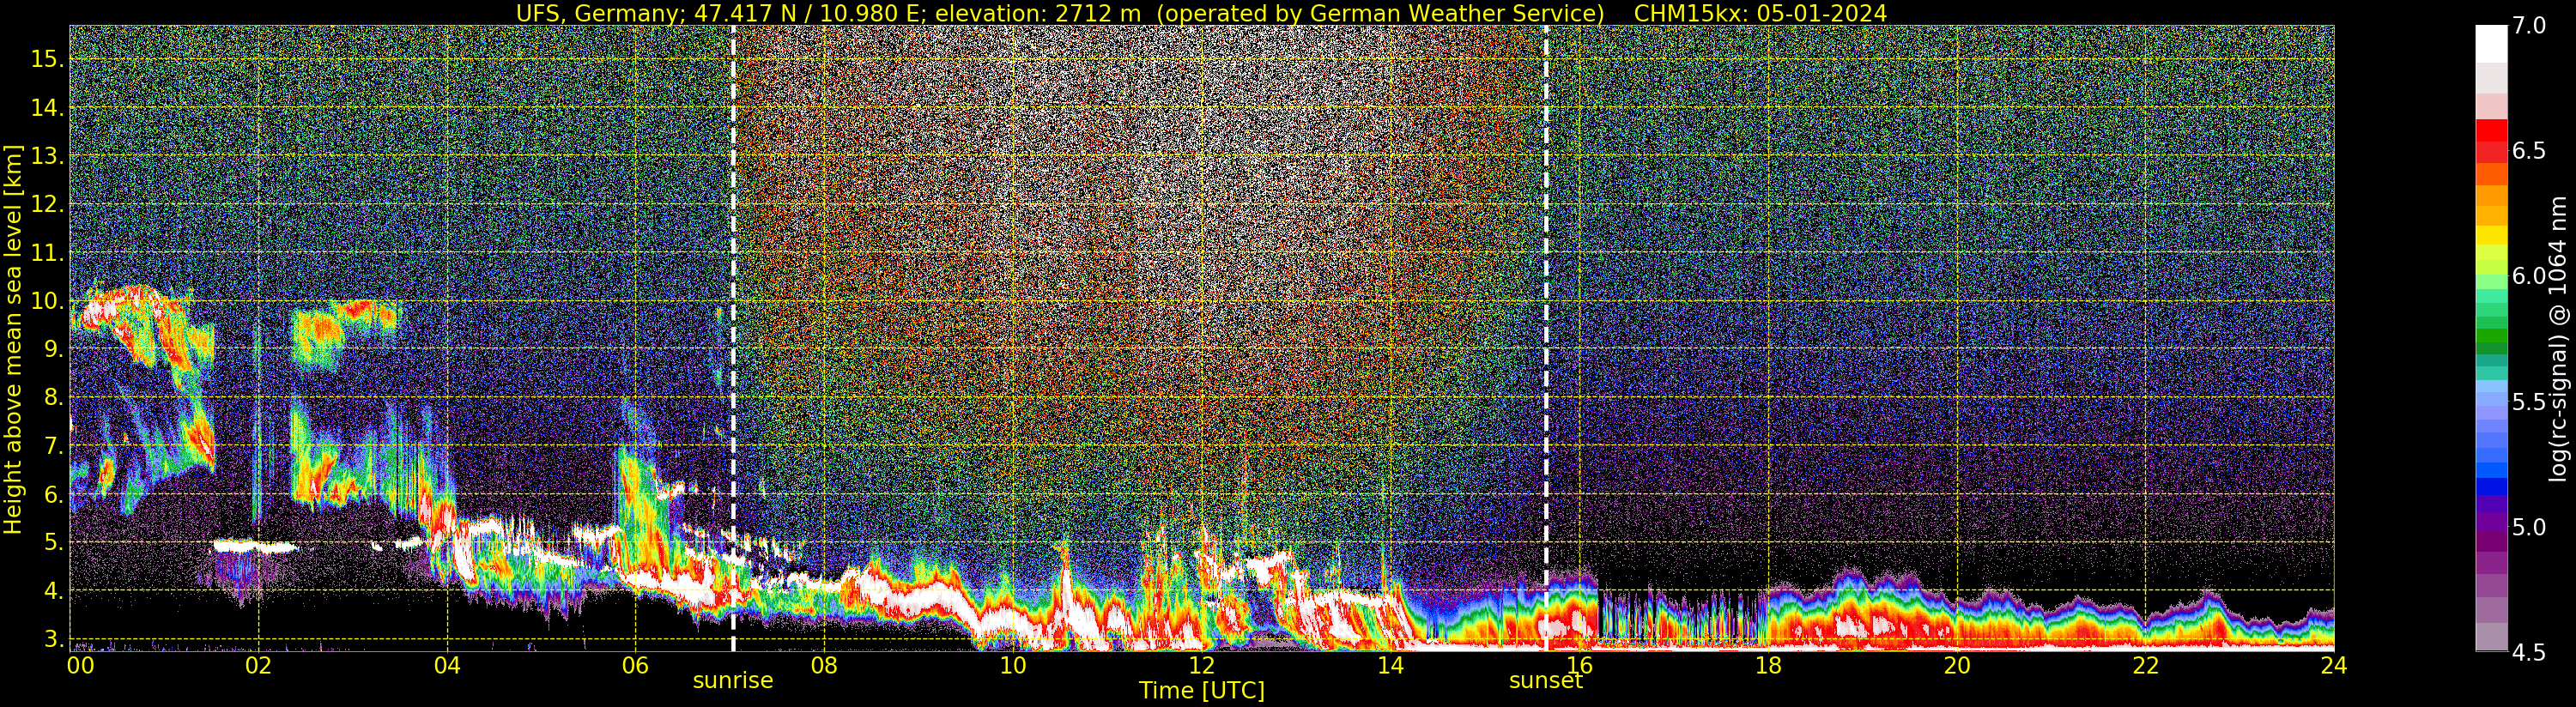This screenshot has height=707, width=2576.
Task: Click the "6.5" colorbar scale value
Action: 2528,151
